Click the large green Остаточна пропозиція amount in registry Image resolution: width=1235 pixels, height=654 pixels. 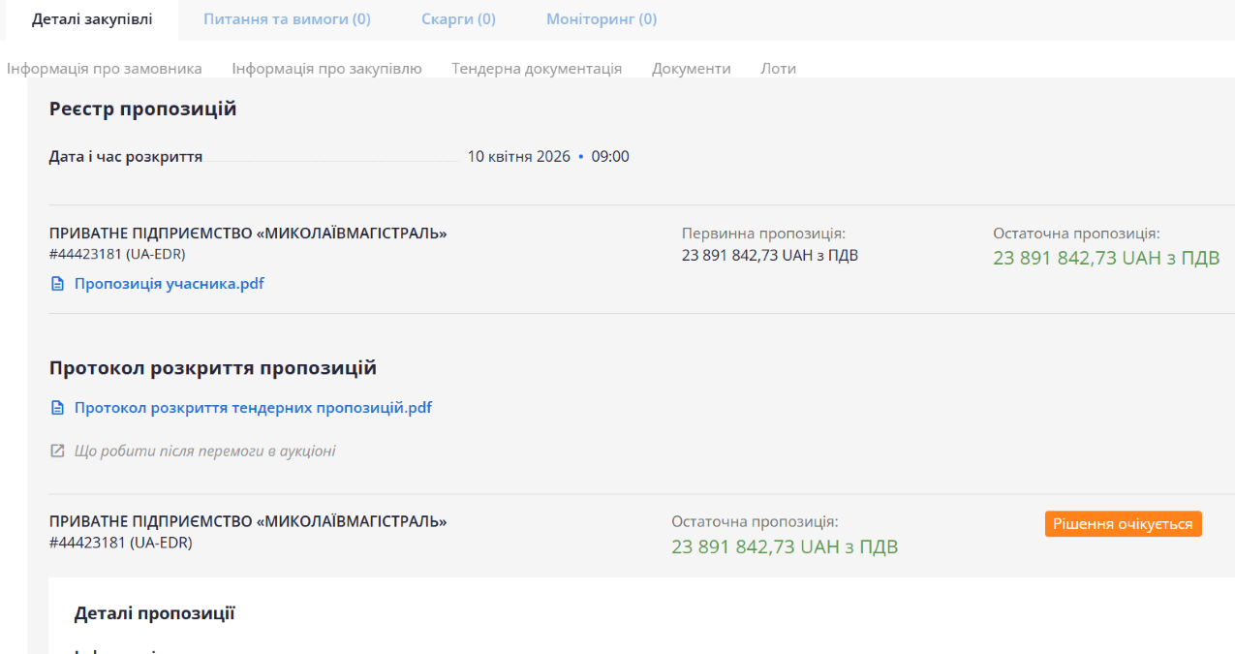click(1105, 259)
